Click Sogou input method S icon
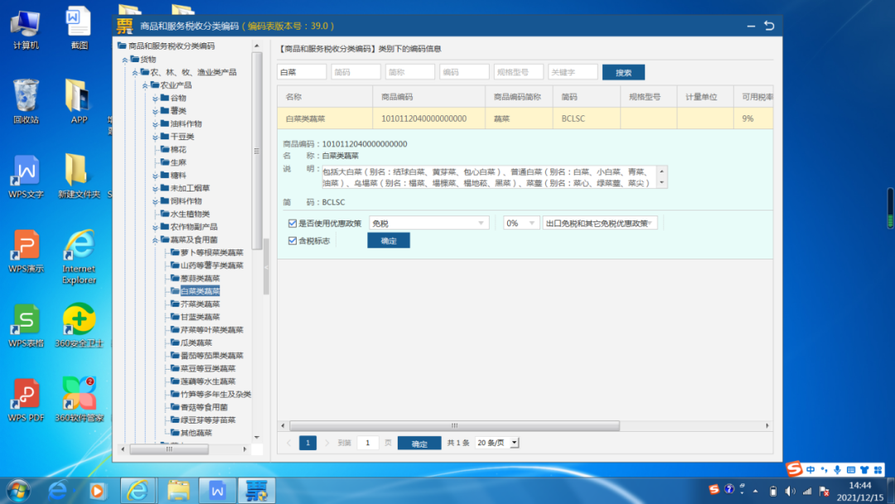This screenshot has width=895, height=504. 794,469
